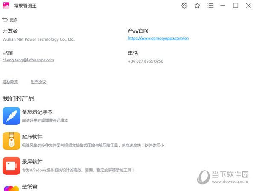Viewport: 256px width, 191px height.
Task: Open the 录屏软件 red recorder icon
Action: [12, 166]
